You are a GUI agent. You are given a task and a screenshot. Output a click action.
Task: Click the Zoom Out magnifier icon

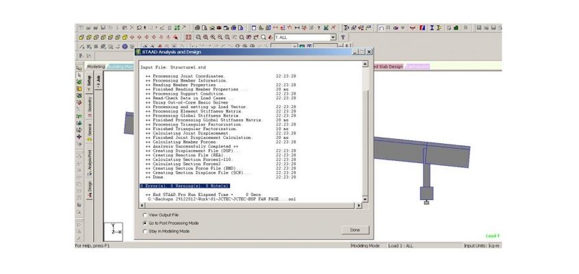pos(220,38)
